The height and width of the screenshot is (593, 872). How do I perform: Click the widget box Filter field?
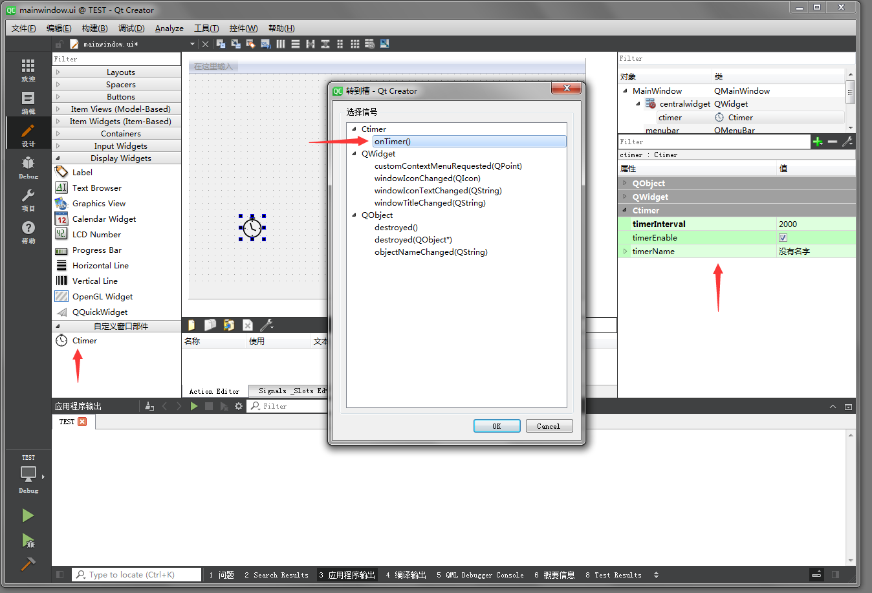[x=116, y=59]
